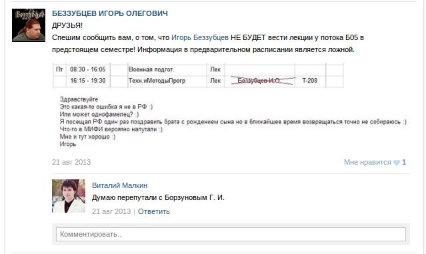Like the post via Мне нравится

(x=367, y=162)
